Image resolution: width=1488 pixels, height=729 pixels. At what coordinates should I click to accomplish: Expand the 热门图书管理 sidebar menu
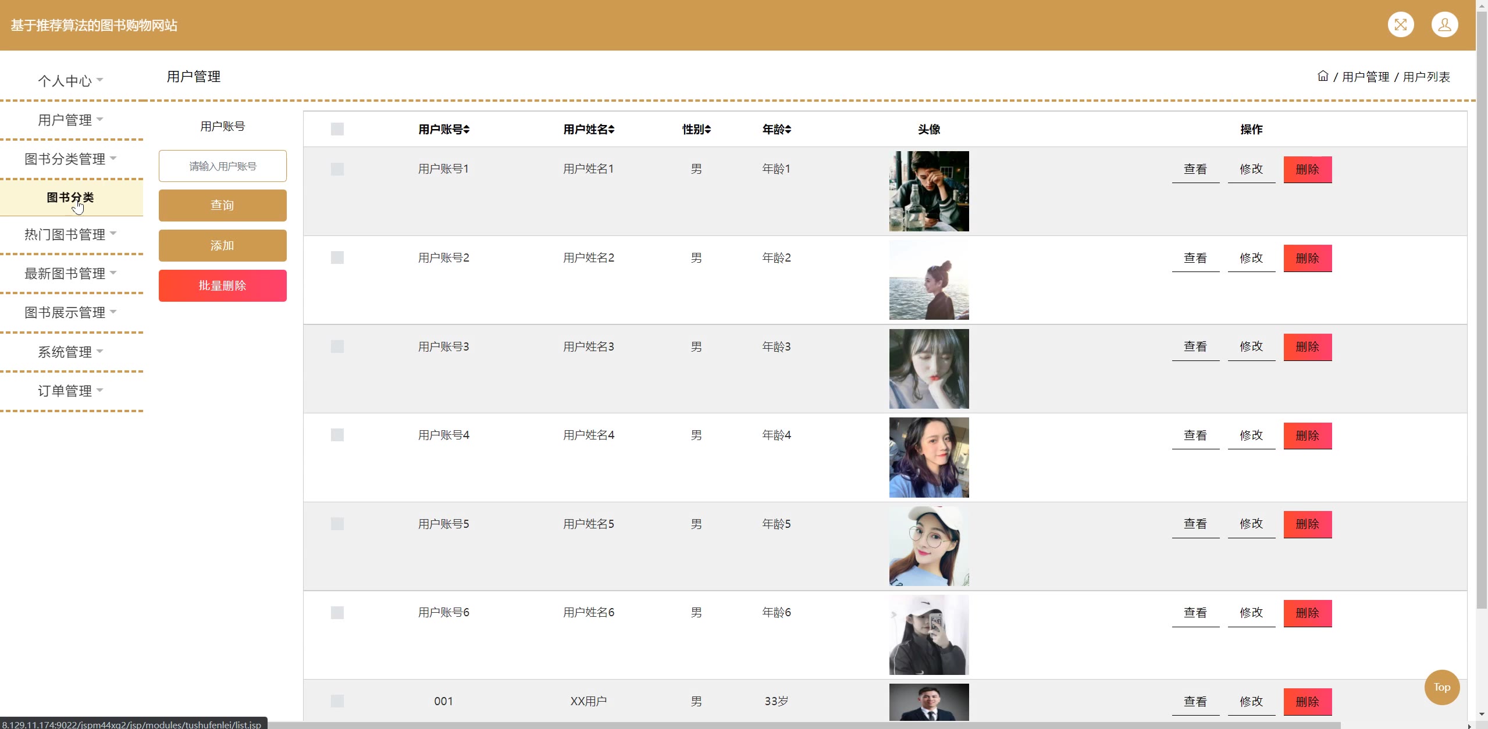[70, 234]
